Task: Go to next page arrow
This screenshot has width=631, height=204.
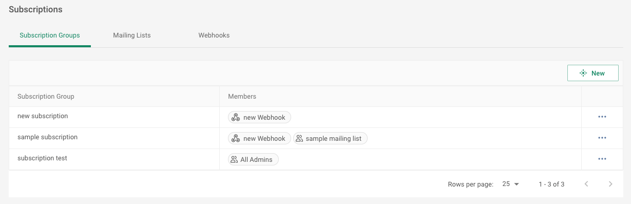Action: point(610,184)
